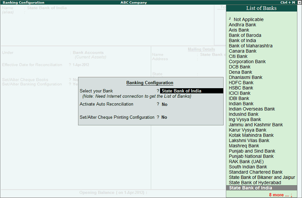
Task: Close the Banking Configuration screen
Action: click(x=299, y=3)
